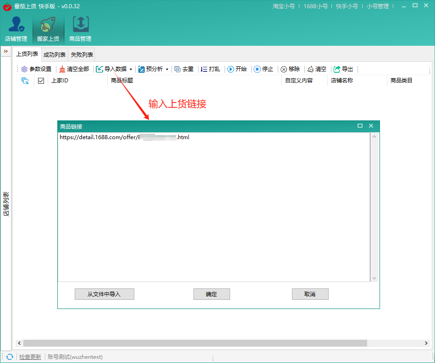This screenshot has height=363, width=435.
Task: Toggle the select-all checkbox in list header
Action: coord(41,80)
